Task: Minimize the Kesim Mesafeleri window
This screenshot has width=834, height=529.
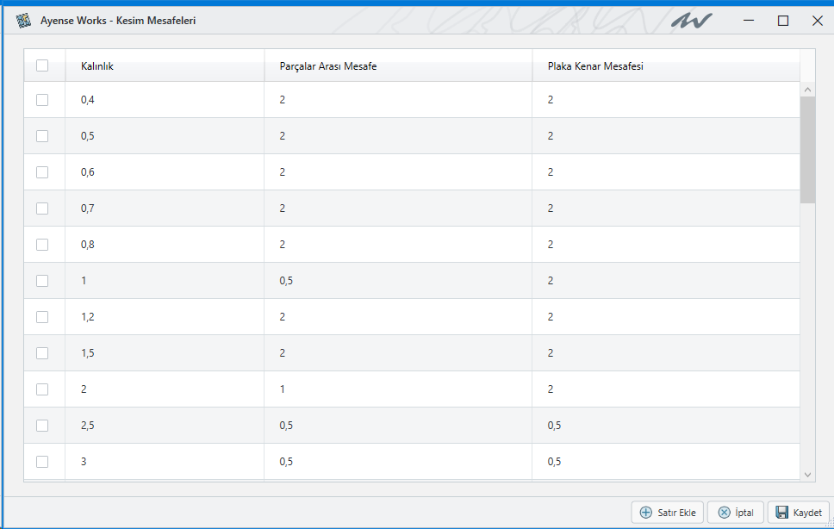Action: [749, 21]
